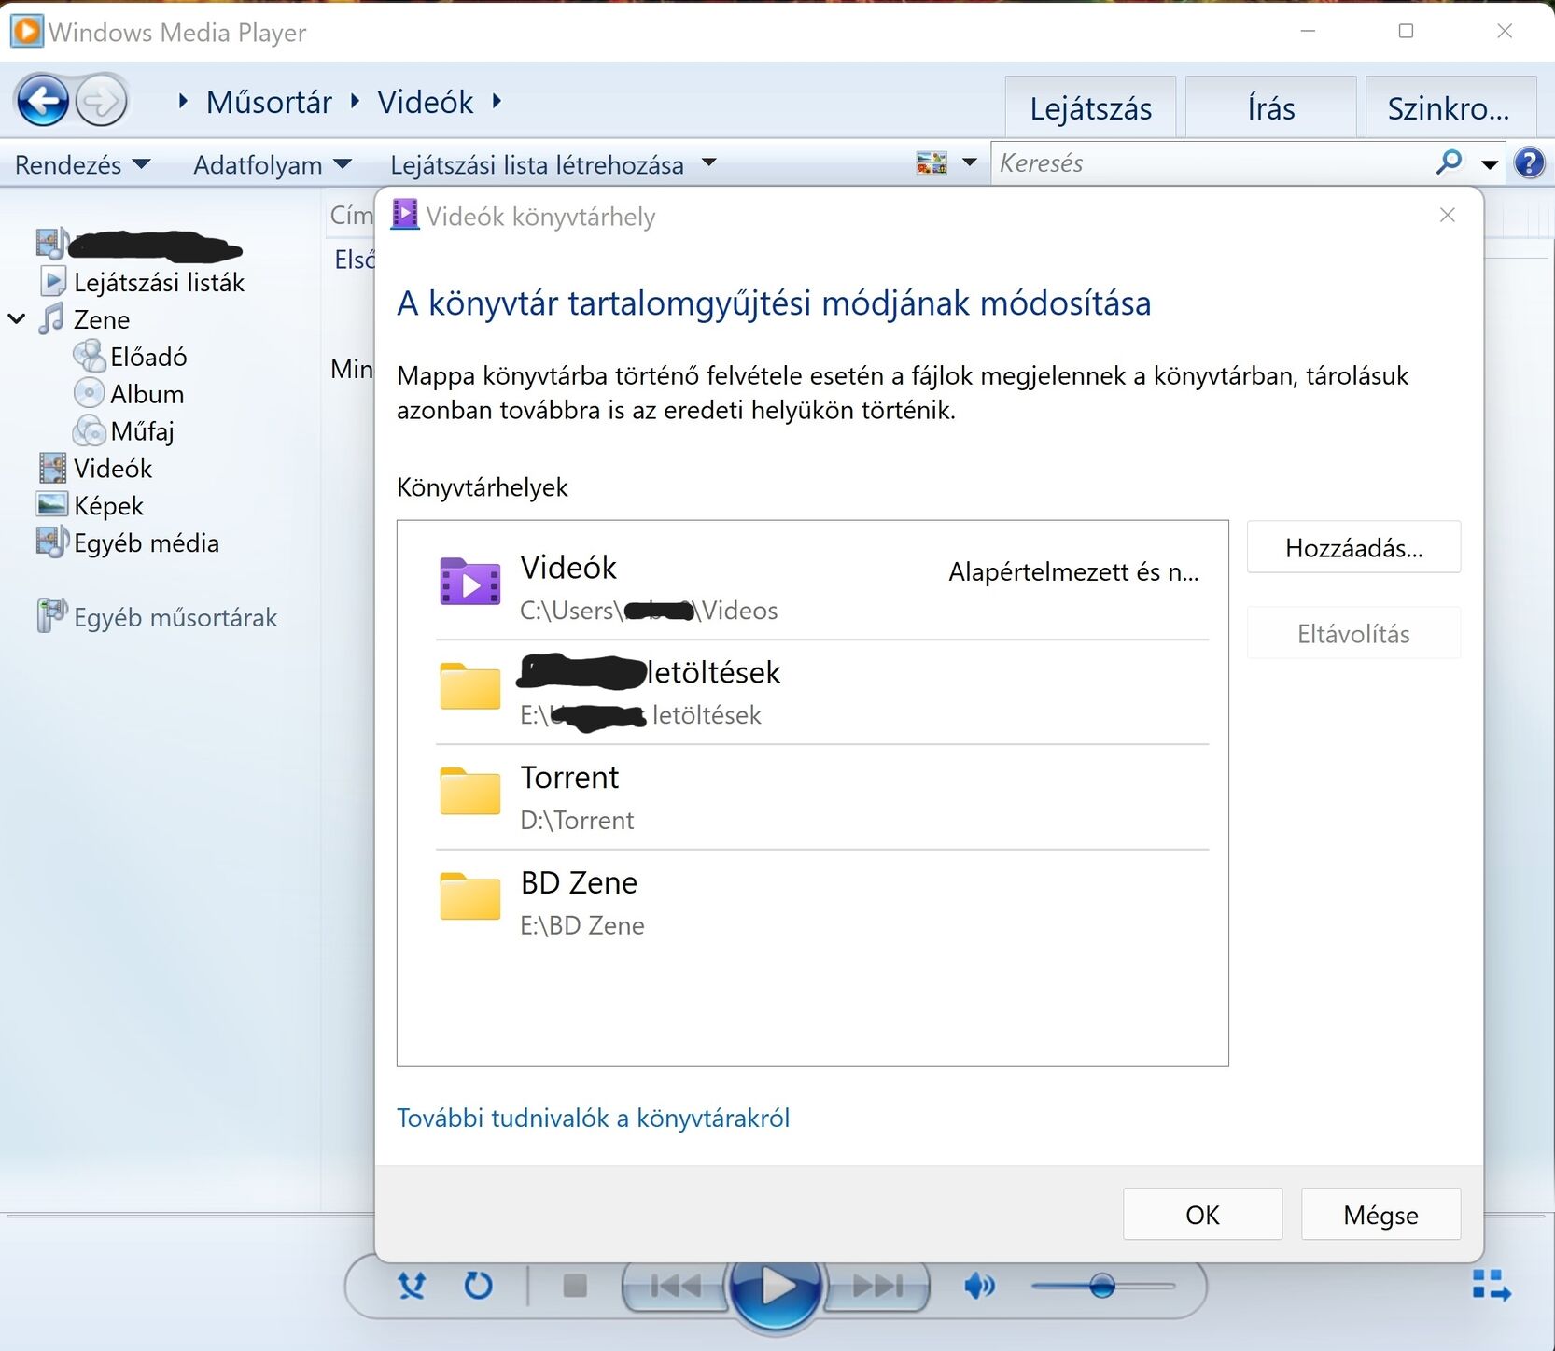Viewport: 1555px width, 1351px height.
Task: Minimize the Windows Media Player window
Action: (x=1308, y=31)
